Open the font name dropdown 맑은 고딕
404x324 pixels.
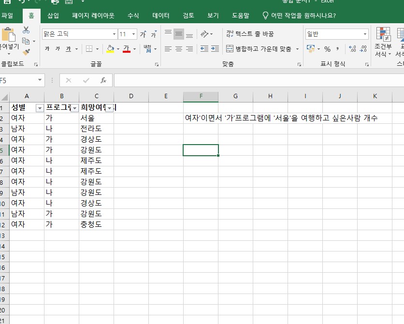pos(114,34)
